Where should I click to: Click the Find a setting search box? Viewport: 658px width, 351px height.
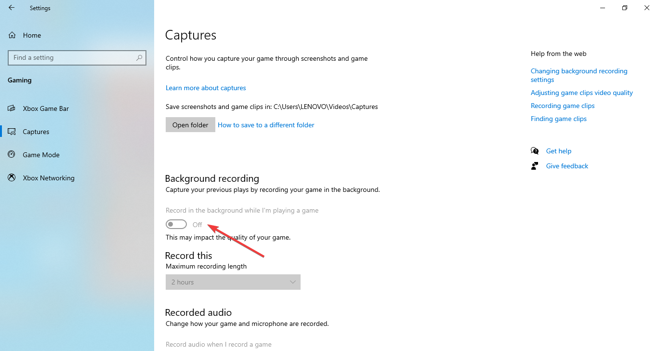coord(72,58)
